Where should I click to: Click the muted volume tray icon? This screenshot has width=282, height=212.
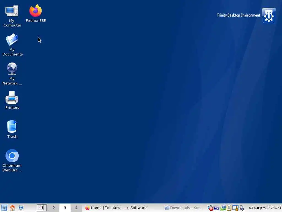pos(210,208)
